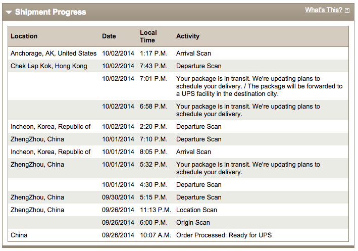Select the Date column header
This screenshot has width=358, height=251.
click(x=109, y=36)
